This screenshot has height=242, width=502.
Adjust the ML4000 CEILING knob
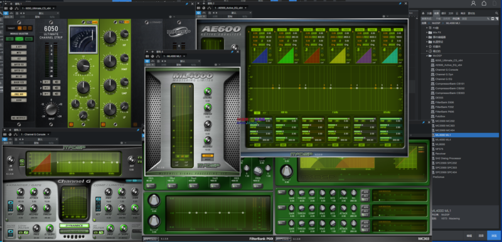point(208,91)
